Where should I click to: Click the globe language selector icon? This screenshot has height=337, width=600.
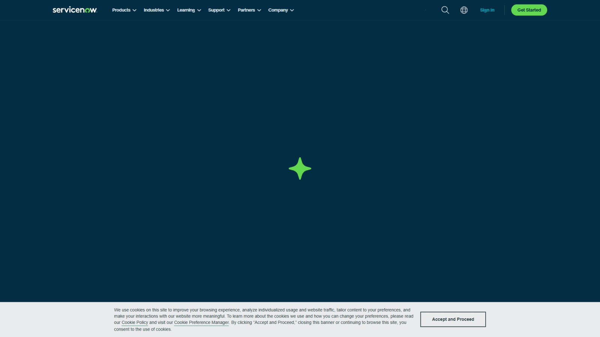(x=464, y=10)
